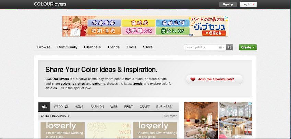Click the Join the Community! button
The width and height of the screenshot is (291, 139).
click(x=214, y=79)
